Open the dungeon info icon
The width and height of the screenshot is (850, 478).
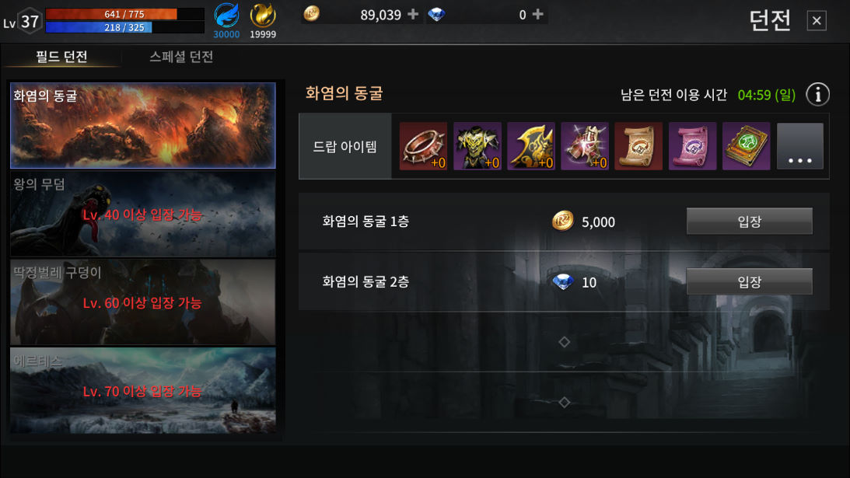(x=817, y=94)
